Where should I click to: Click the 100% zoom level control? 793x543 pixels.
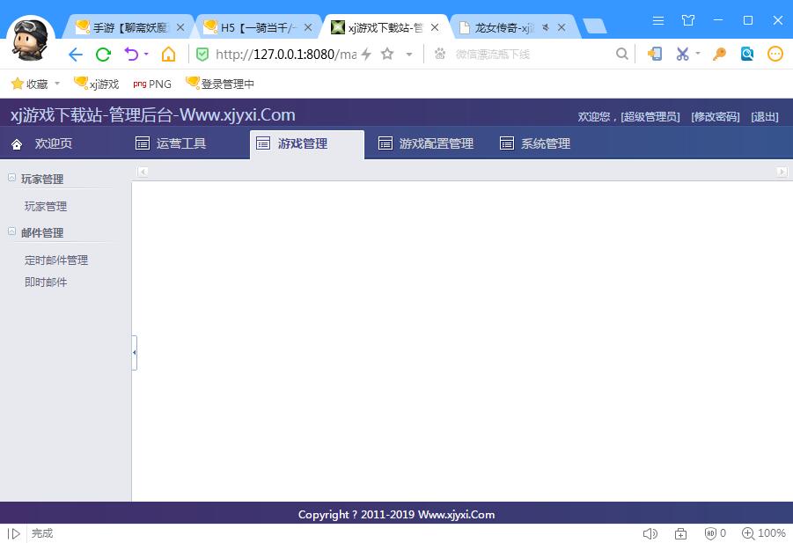pyautogui.click(x=764, y=533)
